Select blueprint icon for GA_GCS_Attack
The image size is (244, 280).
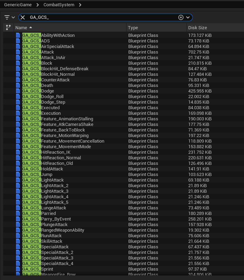(18, 52)
